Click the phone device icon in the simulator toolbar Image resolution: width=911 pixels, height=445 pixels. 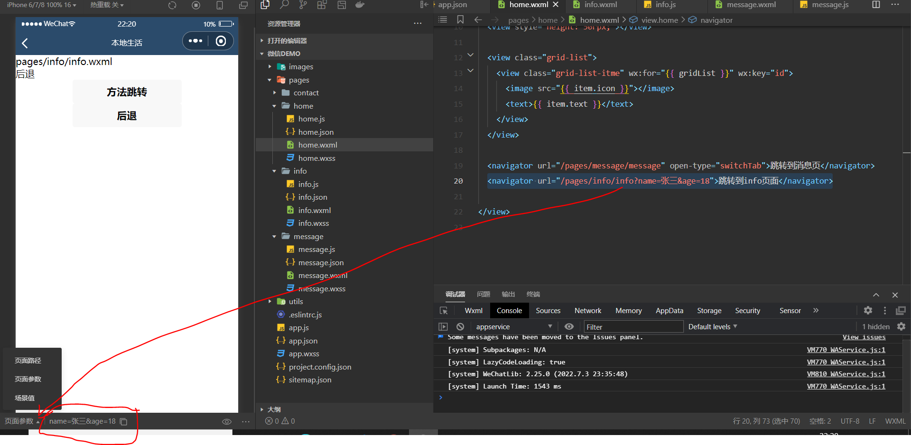click(220, 5)
